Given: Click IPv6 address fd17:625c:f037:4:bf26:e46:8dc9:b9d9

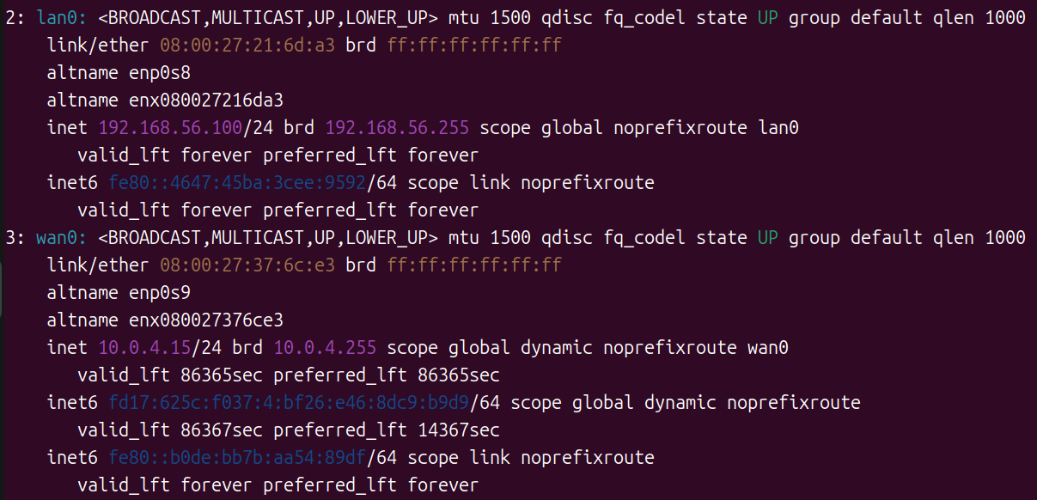Looking at the screenshot, I should point(289,403).
